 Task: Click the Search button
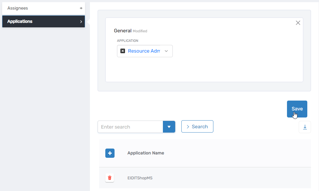197,126
